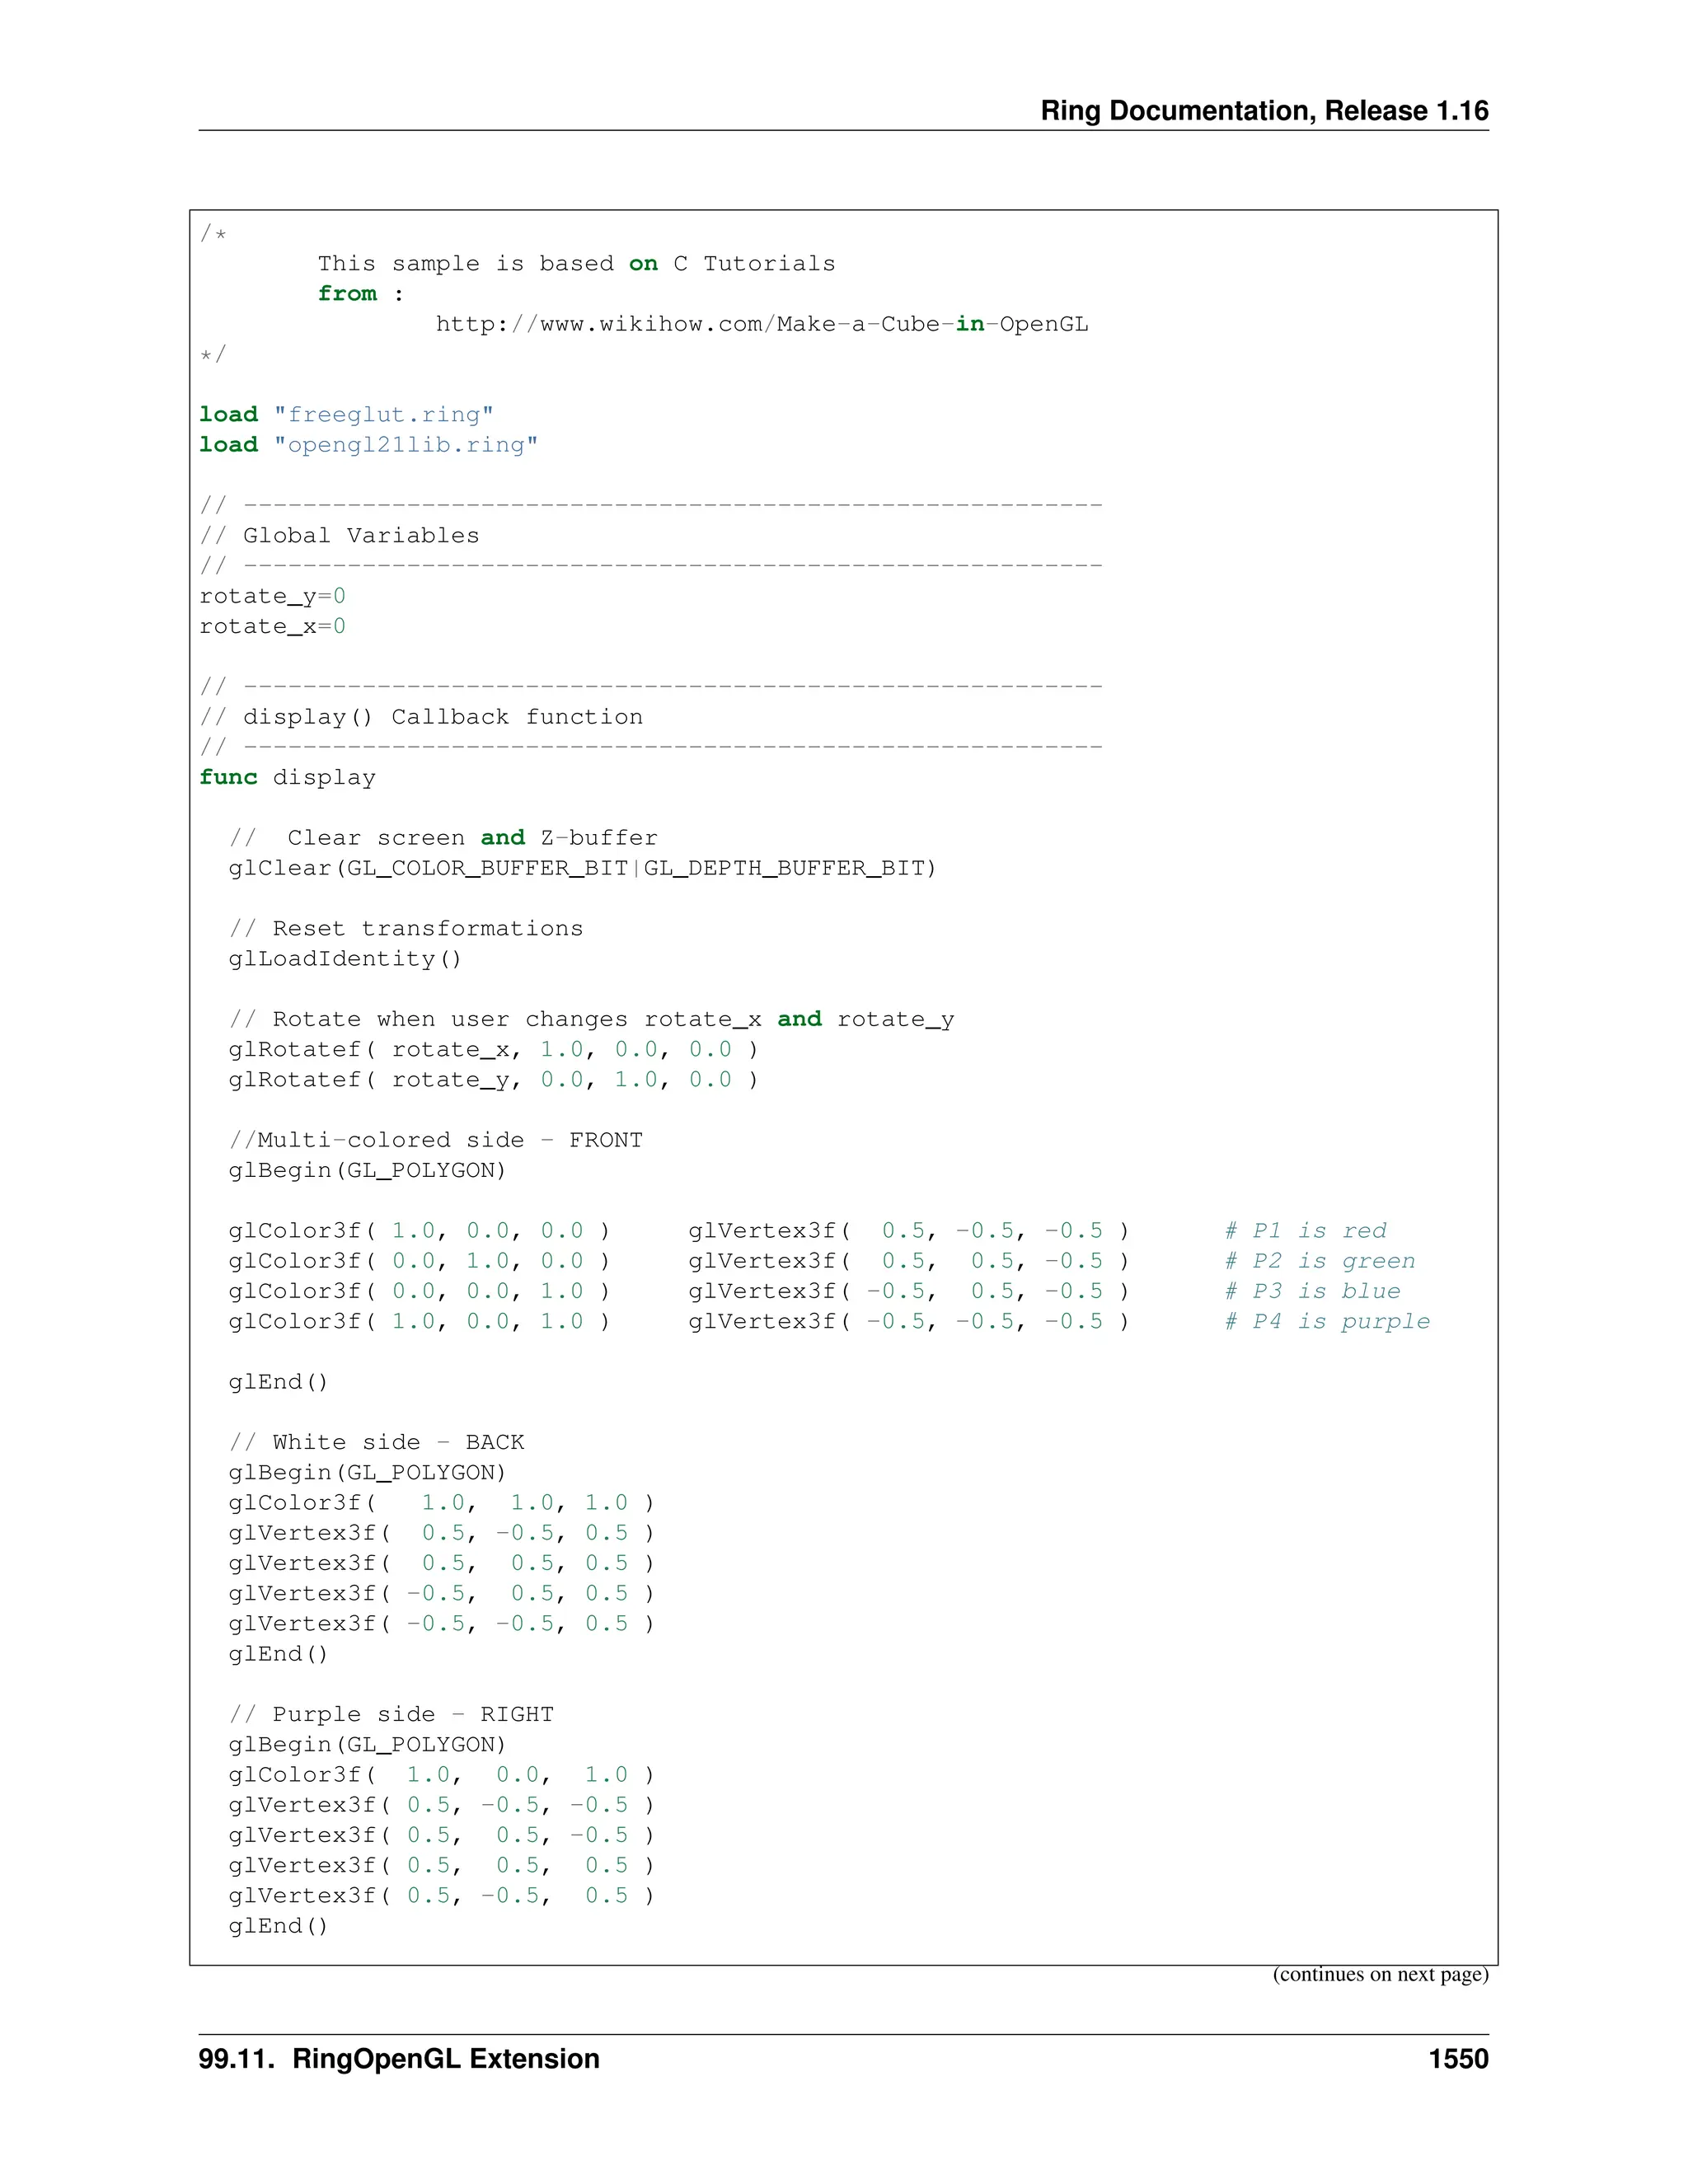The height and width of the screenshot is (2184, 1688).
Task: Click the '//Multi-colored side - FRONT' comment
Action: coord(435,1140)
